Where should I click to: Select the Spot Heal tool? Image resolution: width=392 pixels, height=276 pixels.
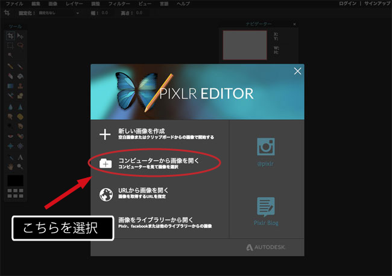point(21,136)
